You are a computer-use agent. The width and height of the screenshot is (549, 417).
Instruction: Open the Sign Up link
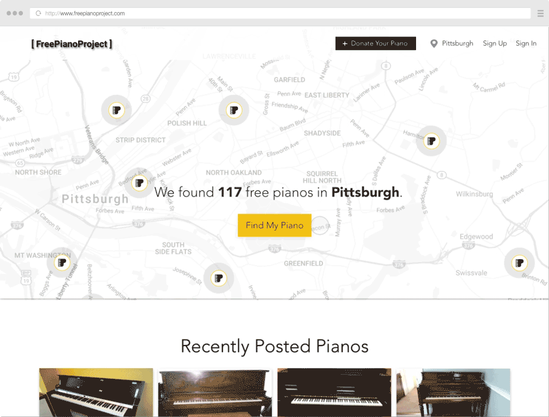tap(495, 43)
